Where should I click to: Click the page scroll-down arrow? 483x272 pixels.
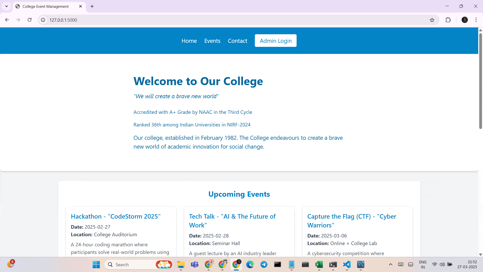(x=480, y=255)
